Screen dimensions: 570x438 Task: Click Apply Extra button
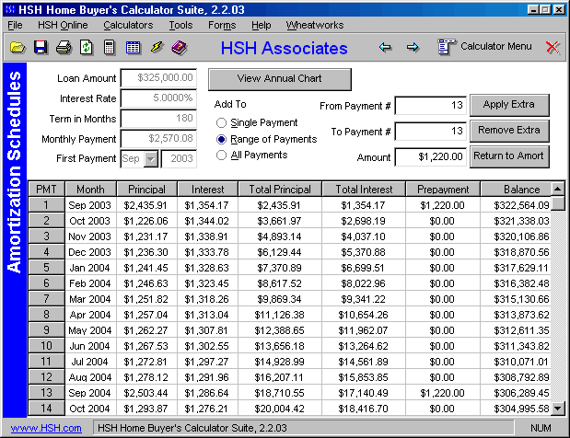point(509,105)
